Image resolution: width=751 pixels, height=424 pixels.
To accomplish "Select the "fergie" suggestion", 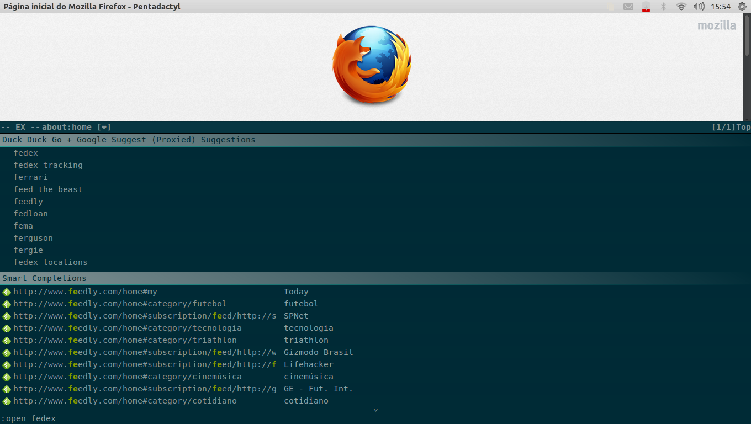I will (x=28, y=250).
